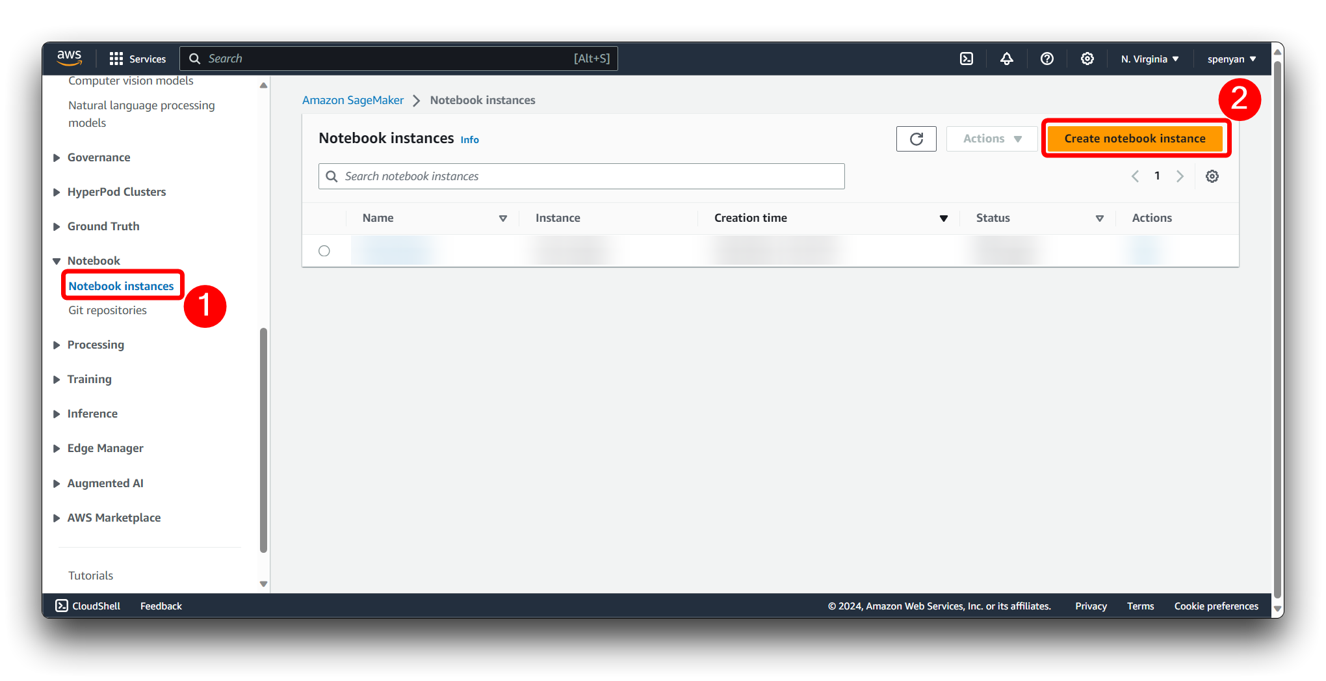This screenshot has width=1326, height=681.
Task: Focus the top AWS Search field
Action: click(x=398, y=59)
